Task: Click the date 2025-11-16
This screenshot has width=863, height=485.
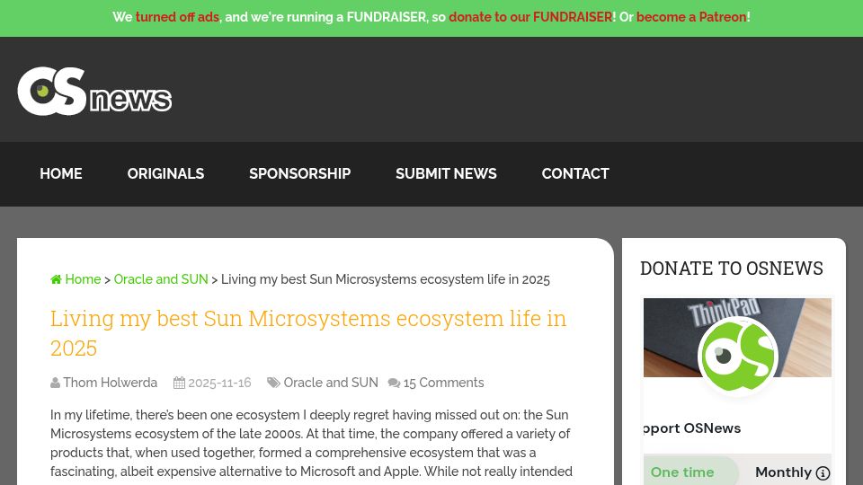Action: click(x=219, y=383)
